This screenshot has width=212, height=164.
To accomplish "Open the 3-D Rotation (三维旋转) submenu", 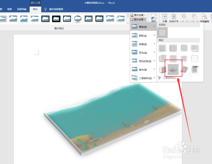I will point(143,78).
